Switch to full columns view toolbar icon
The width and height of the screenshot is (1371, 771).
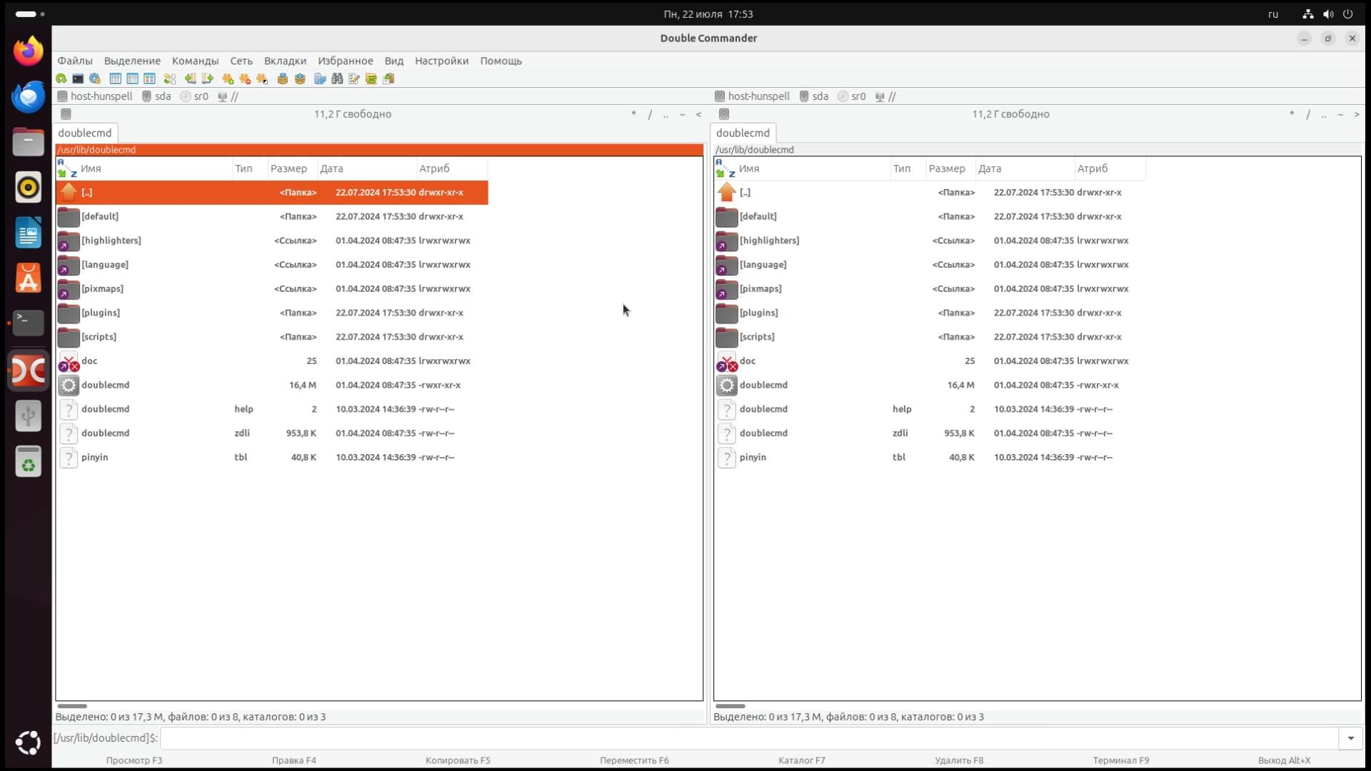click(132, 79)
